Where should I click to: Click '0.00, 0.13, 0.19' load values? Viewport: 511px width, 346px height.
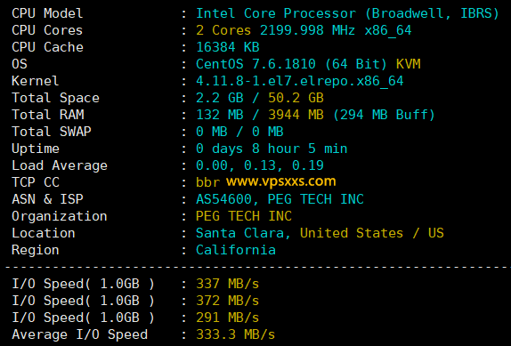coord(260,165)
